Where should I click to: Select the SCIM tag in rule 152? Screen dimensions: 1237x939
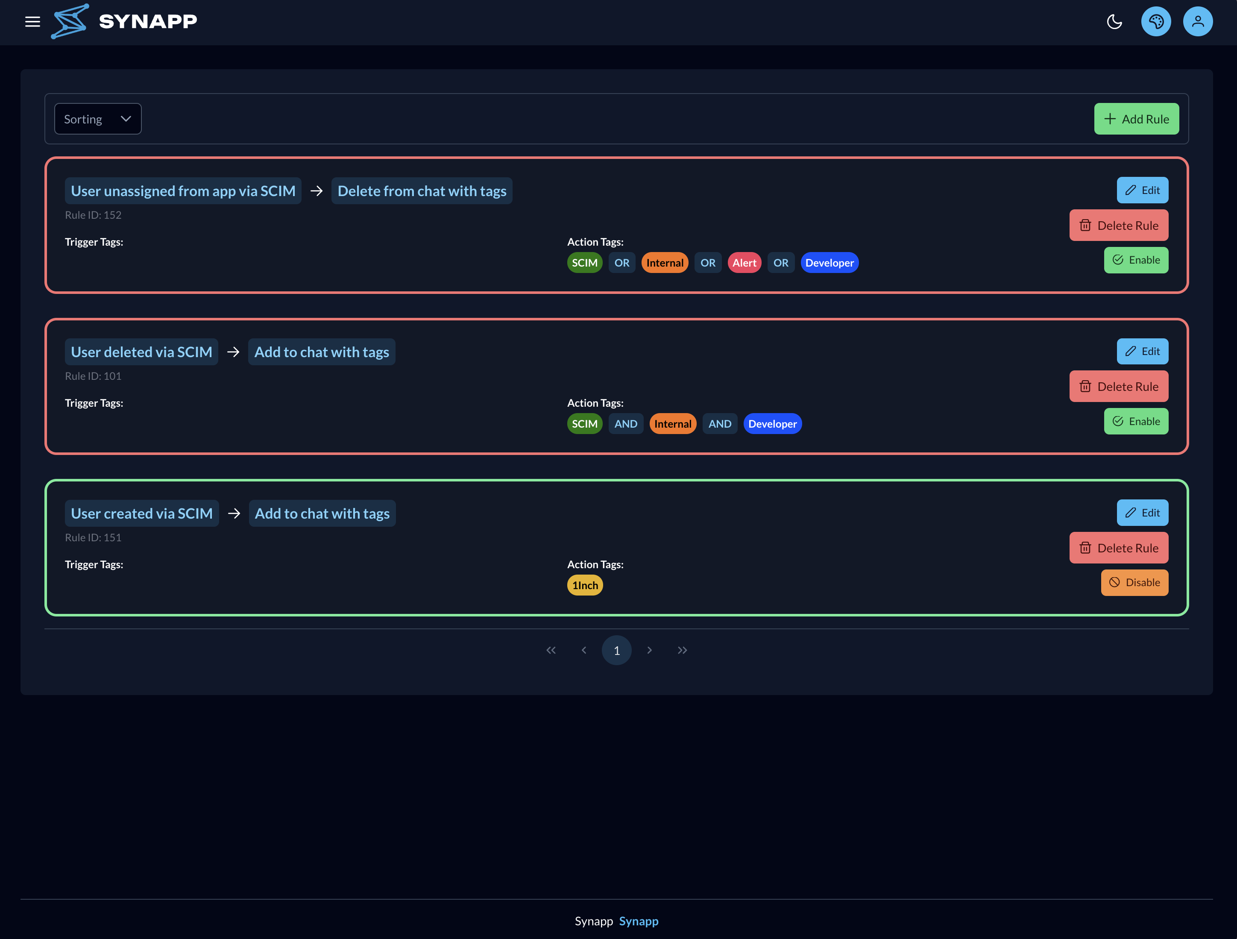click(584, 263)
